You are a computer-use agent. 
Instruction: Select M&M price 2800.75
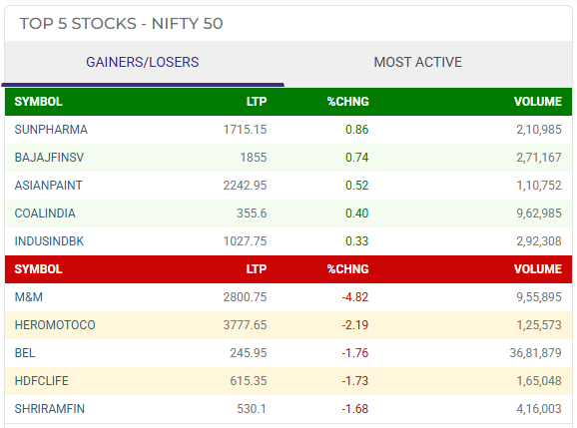pos(245,297)
